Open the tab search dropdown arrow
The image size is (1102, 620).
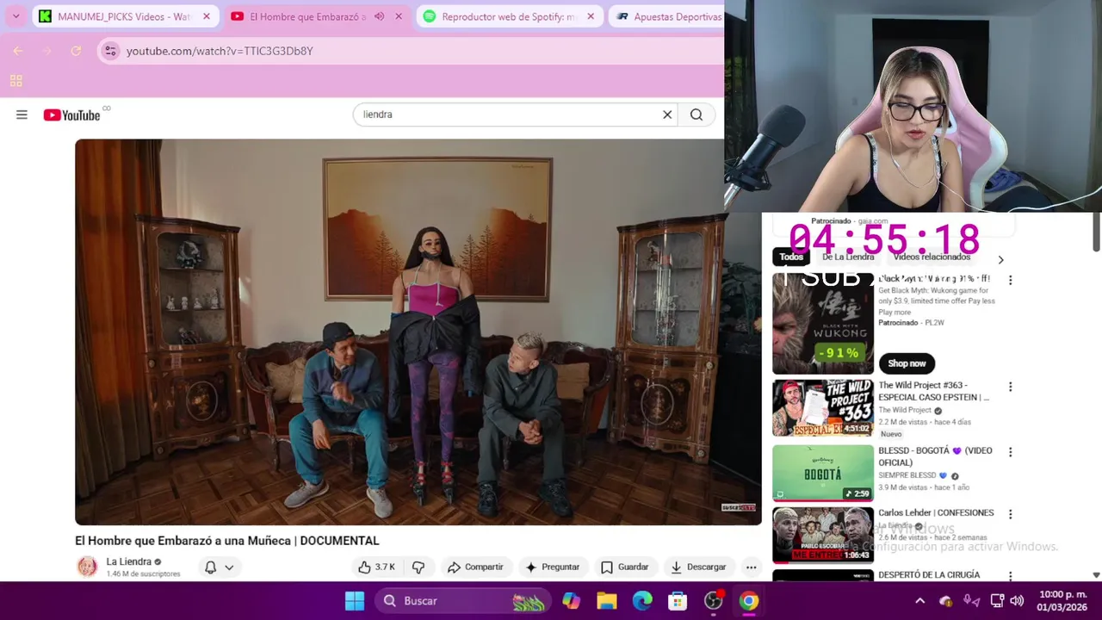15,16
